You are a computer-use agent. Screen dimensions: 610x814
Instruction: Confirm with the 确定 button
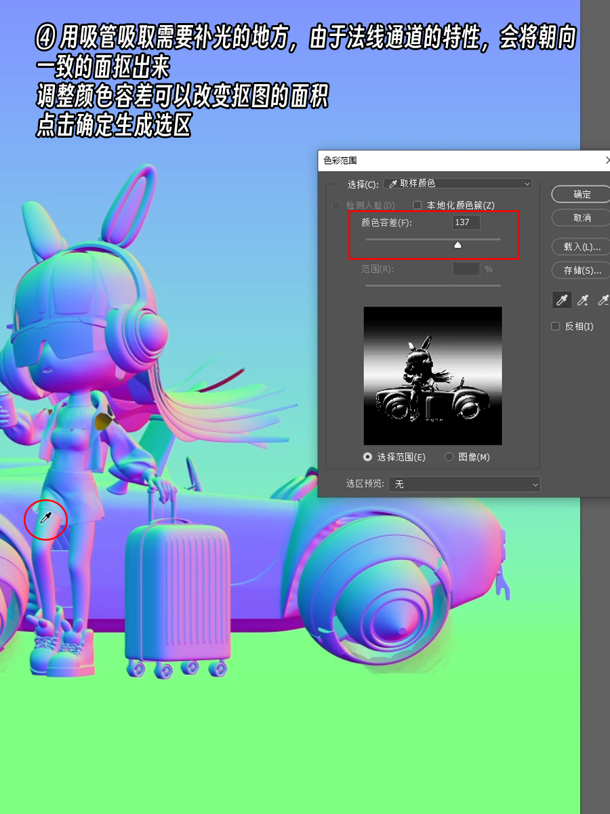(x=582, y=194)
